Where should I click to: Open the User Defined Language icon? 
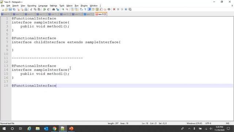(93, 9)
